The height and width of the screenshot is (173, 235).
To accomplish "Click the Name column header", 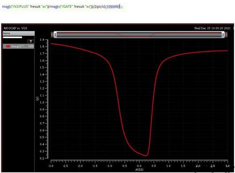I will tap(19, 33).
